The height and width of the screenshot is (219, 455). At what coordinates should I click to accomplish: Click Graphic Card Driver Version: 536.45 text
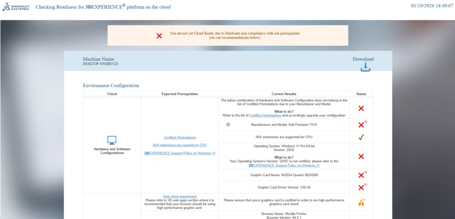click(x=284, y=187)
